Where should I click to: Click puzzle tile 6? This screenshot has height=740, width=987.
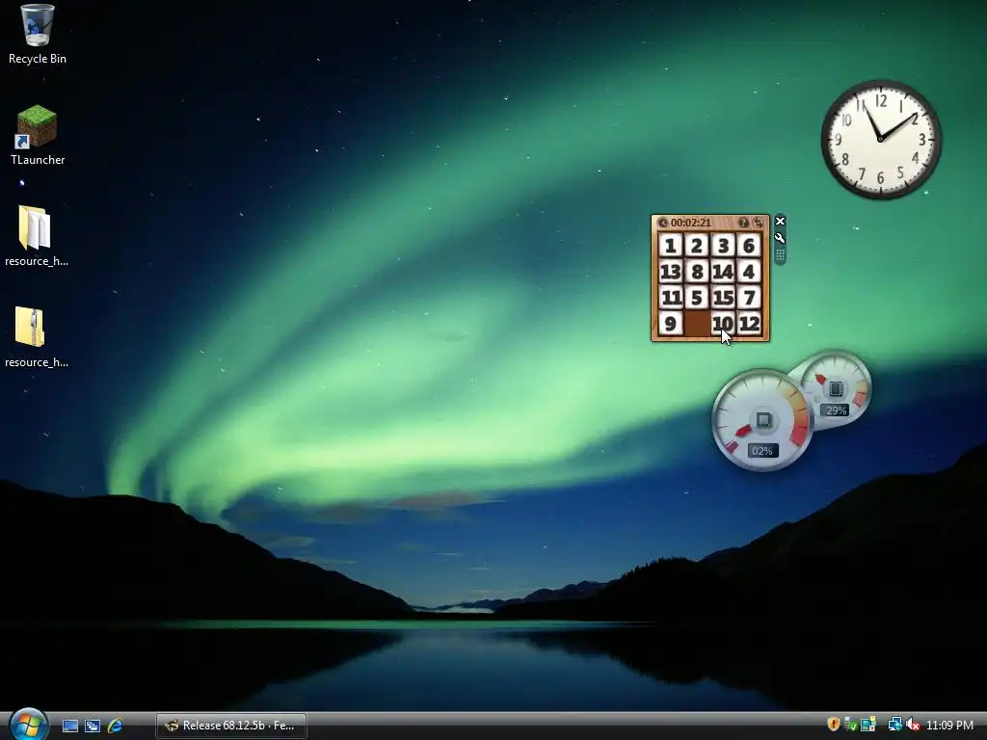click(749, 246)
